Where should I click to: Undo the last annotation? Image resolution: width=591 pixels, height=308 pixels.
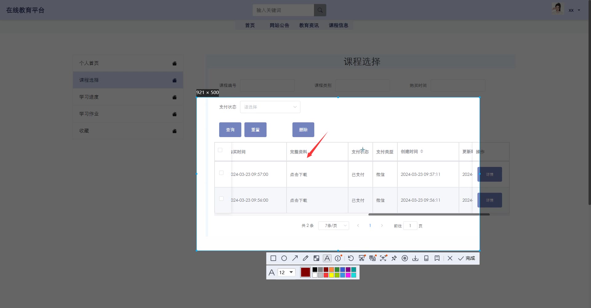pos(351,258)
